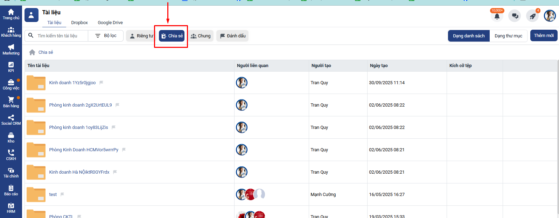Open the notifications bell icon
Viewport: 559px width, 218px height.
pyautogui.click(x=497, y=16)
